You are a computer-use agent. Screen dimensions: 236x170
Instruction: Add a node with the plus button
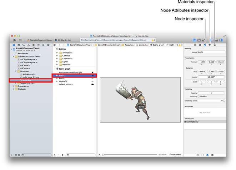[55, 155]
